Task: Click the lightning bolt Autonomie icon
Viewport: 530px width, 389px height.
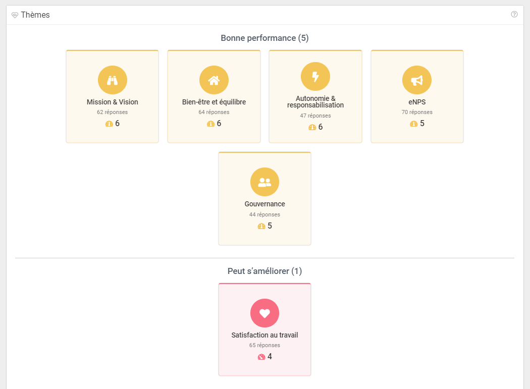Action: (x=315, y=77)
